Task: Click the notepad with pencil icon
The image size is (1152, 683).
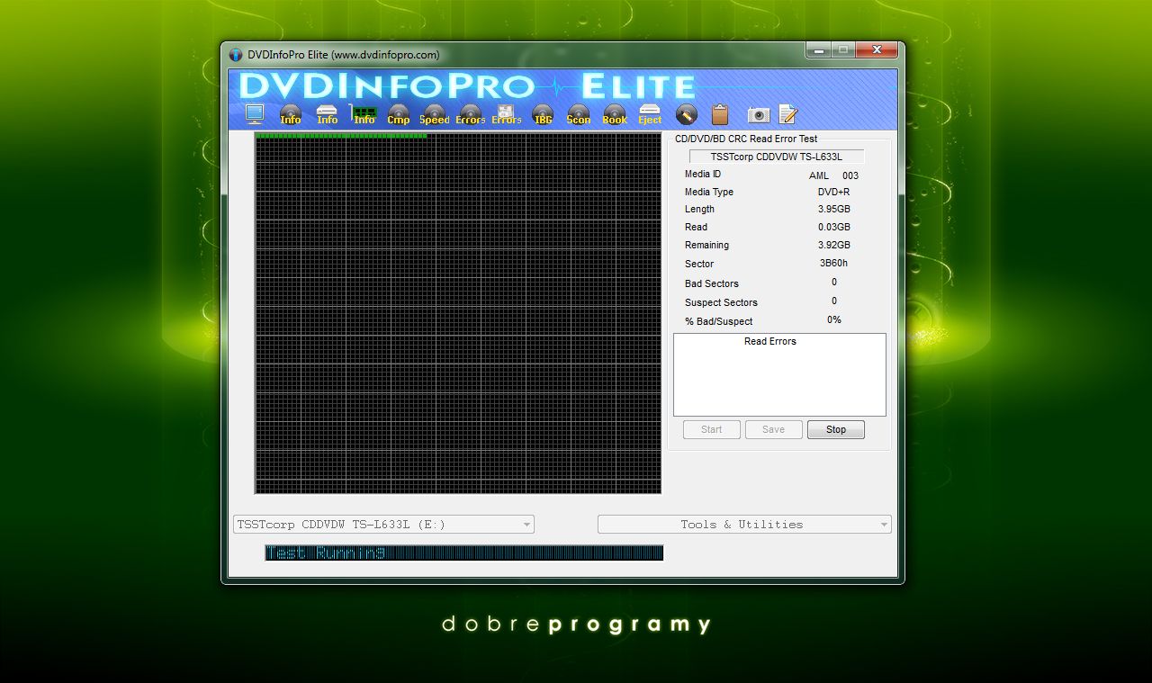Action: point(788,114)
